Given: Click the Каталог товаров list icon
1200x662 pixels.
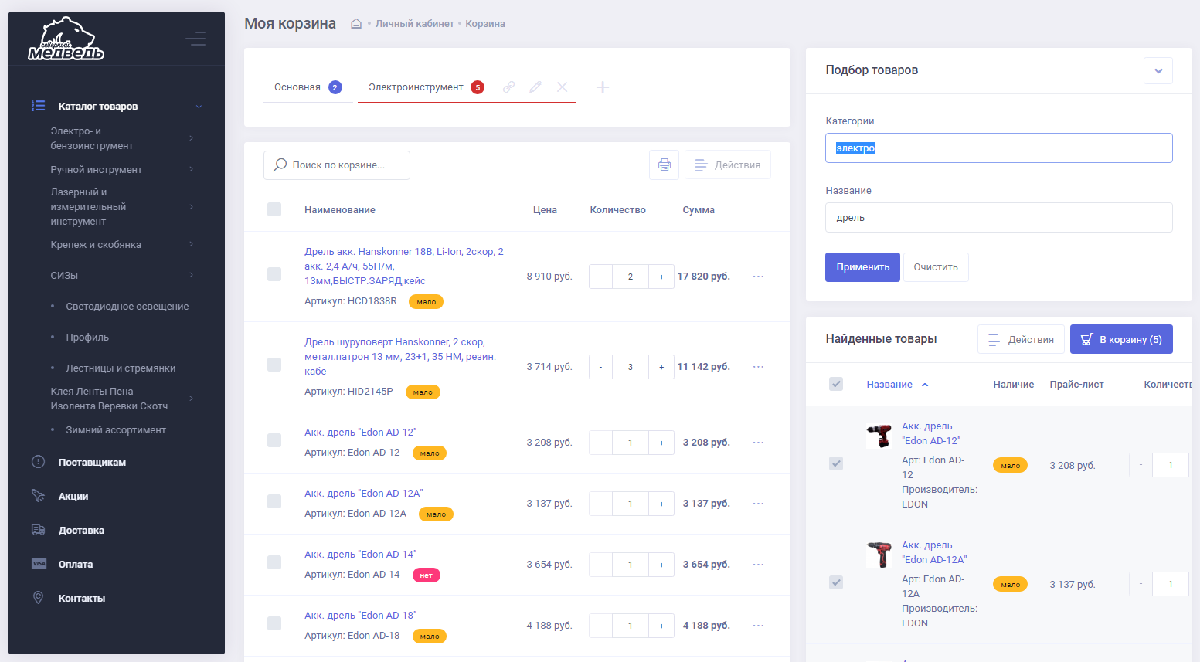Looking at the screenshot, I should pos(38,106).
